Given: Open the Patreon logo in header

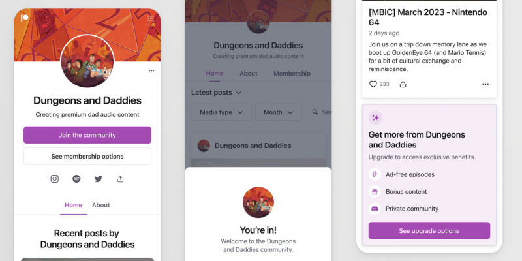Looking at the screenshot, I should 25,18.
